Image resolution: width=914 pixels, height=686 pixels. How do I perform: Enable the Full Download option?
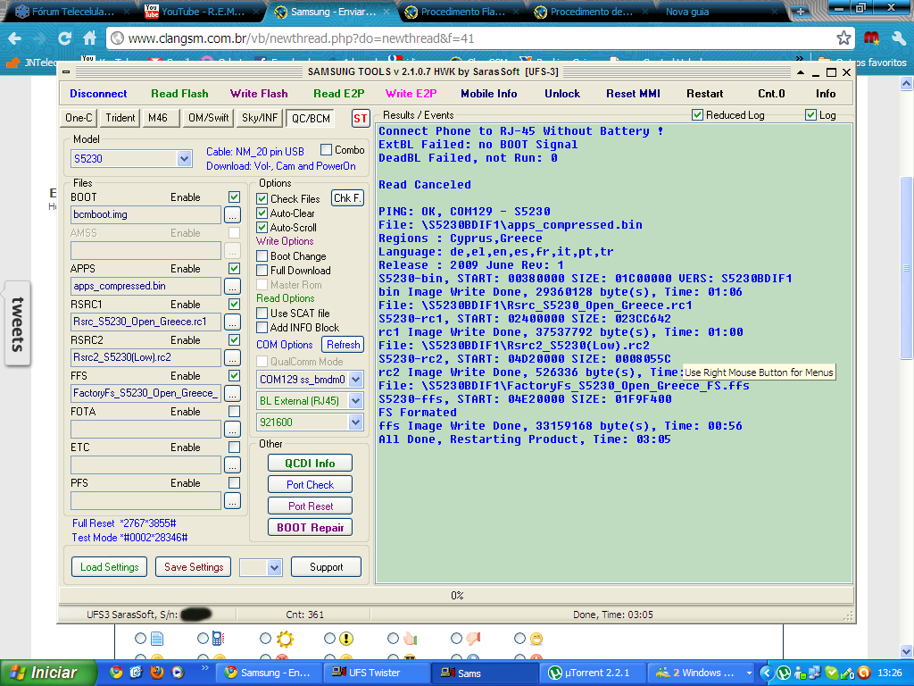pyautogui.click(x=262, y=270)
